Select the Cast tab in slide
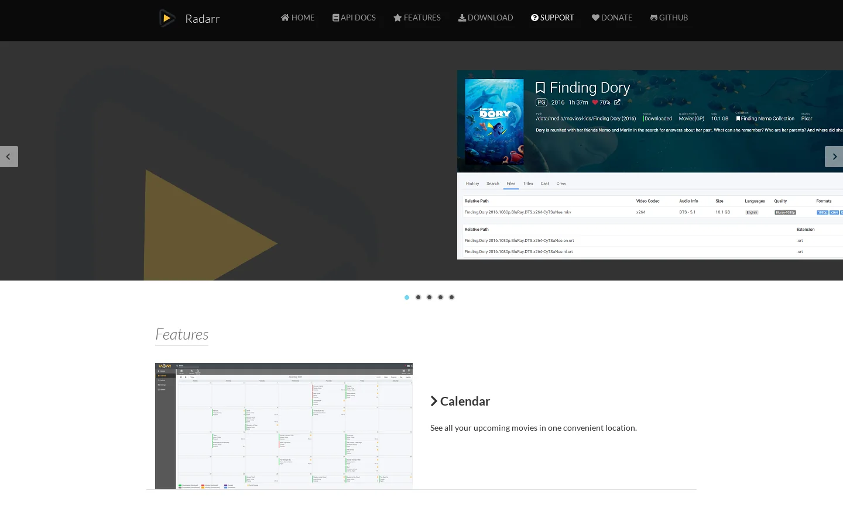843x526 pixels. click(545, 184)
